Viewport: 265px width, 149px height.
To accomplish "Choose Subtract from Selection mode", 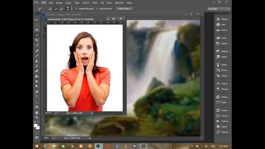I will (61, 9).
